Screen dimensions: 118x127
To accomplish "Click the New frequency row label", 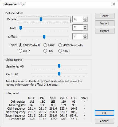I will pyautogui.click(x=16, y=112).
